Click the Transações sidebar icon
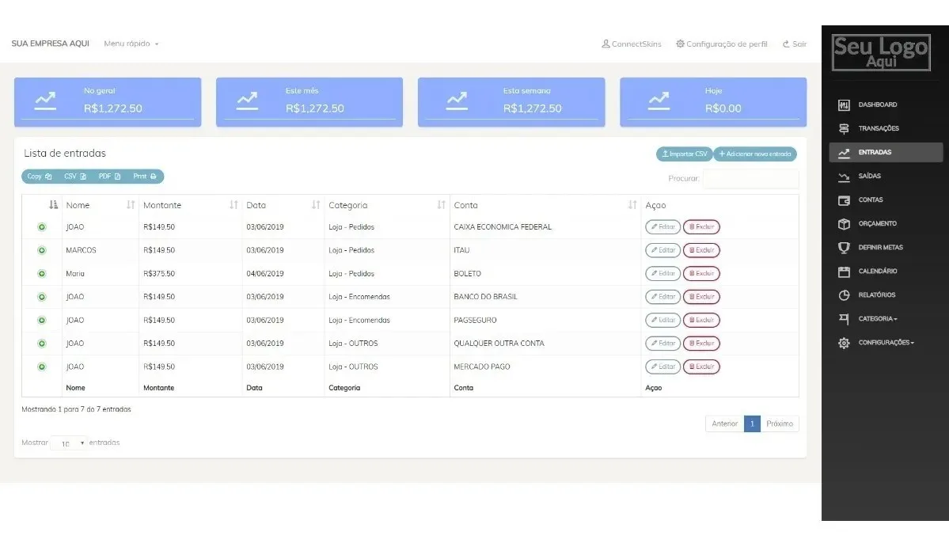 point(844,128)
